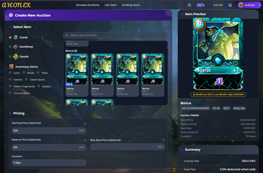Click the Item Preview header icon
This screenshot has width=263, height=173.
[x=182, y=14]
